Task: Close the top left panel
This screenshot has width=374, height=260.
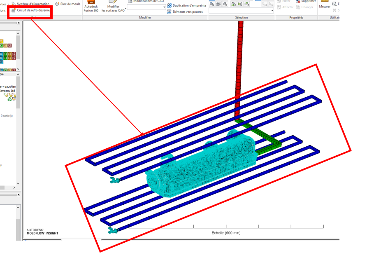Action: (19, 23)
